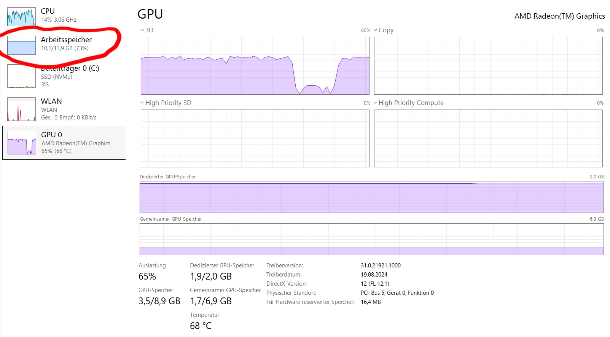Click the Gemeinsamer GPU-Speicher usage graph
610x337 pixels.
pyautogui.click(x=371, y=239)
